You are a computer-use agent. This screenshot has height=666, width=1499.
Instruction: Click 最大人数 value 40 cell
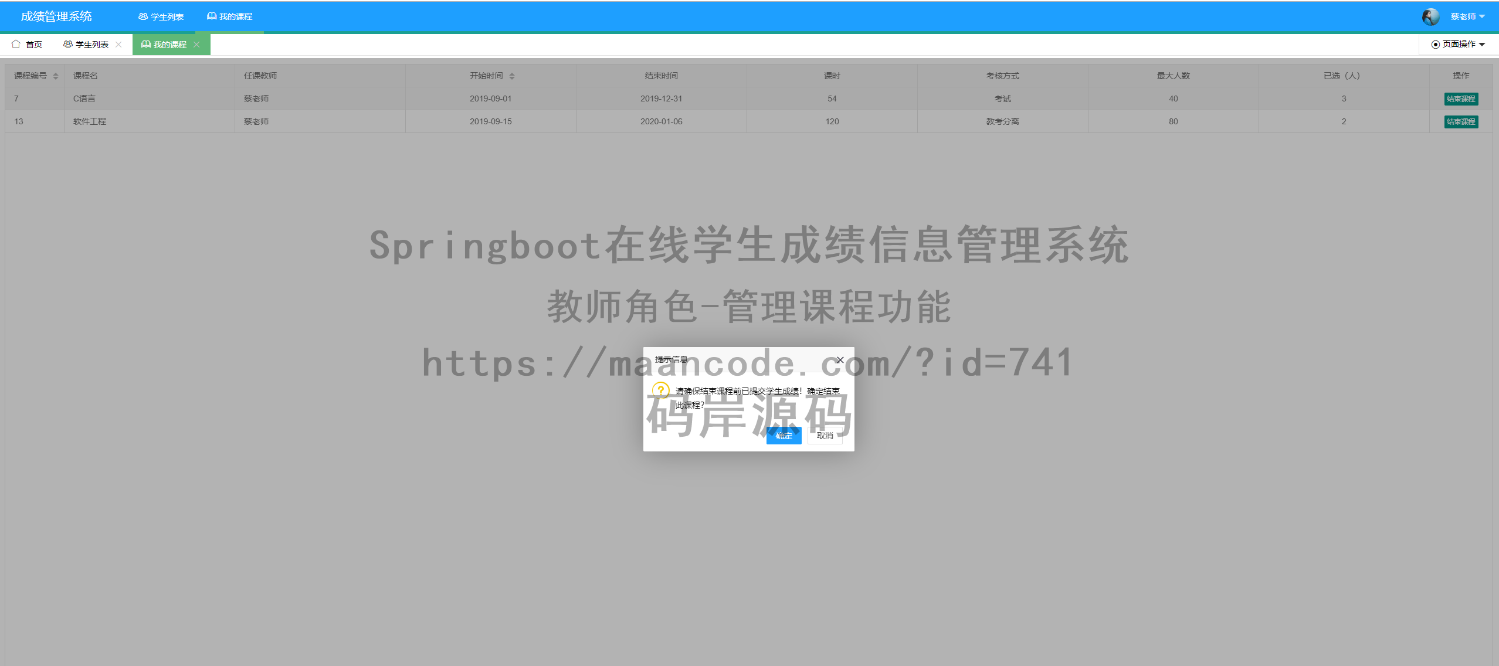pyautogui.click(x=1173, y=98)
